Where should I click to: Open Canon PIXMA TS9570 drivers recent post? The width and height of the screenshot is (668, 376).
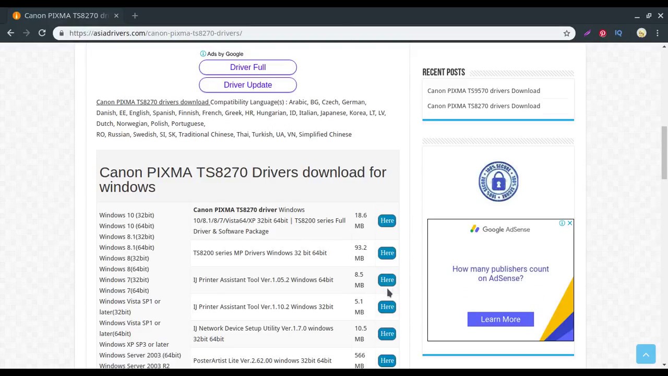[484, 91]
